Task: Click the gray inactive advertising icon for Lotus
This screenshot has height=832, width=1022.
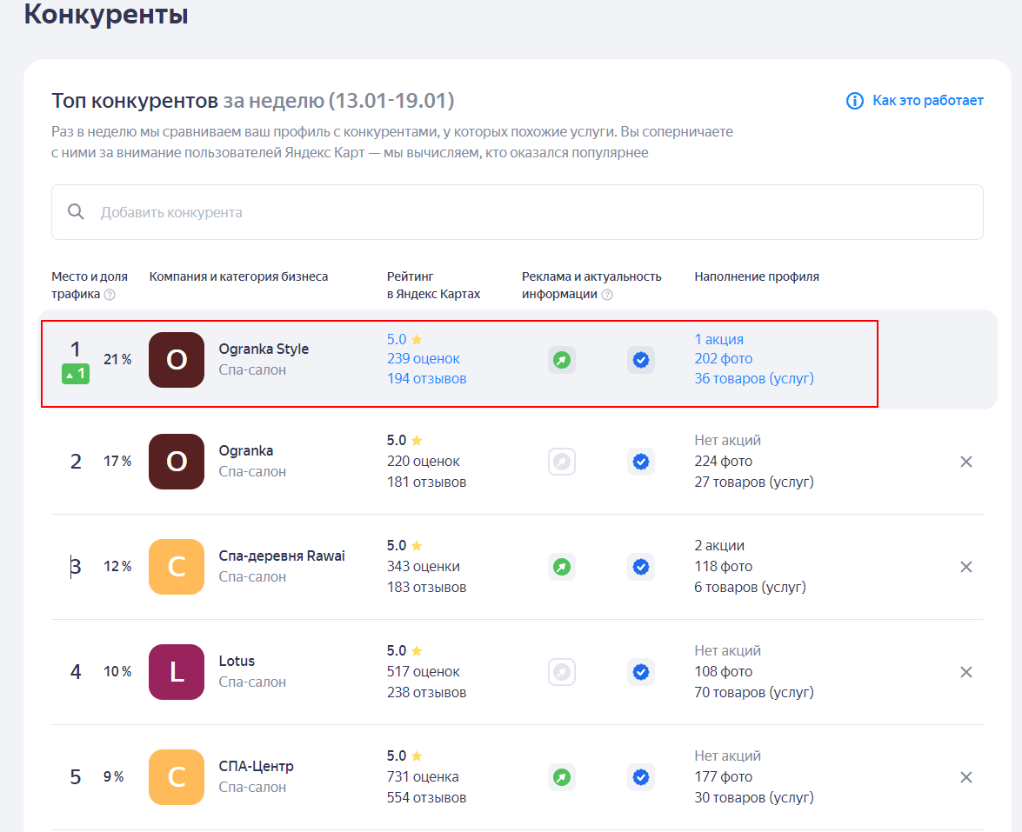Action: pyautogui.click(x=561, y=672)
